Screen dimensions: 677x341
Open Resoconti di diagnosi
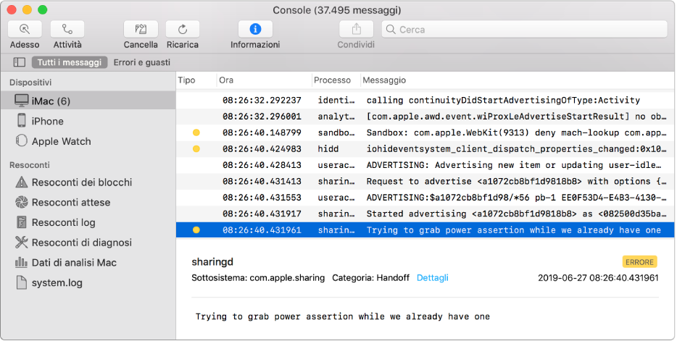click(88, 243)
